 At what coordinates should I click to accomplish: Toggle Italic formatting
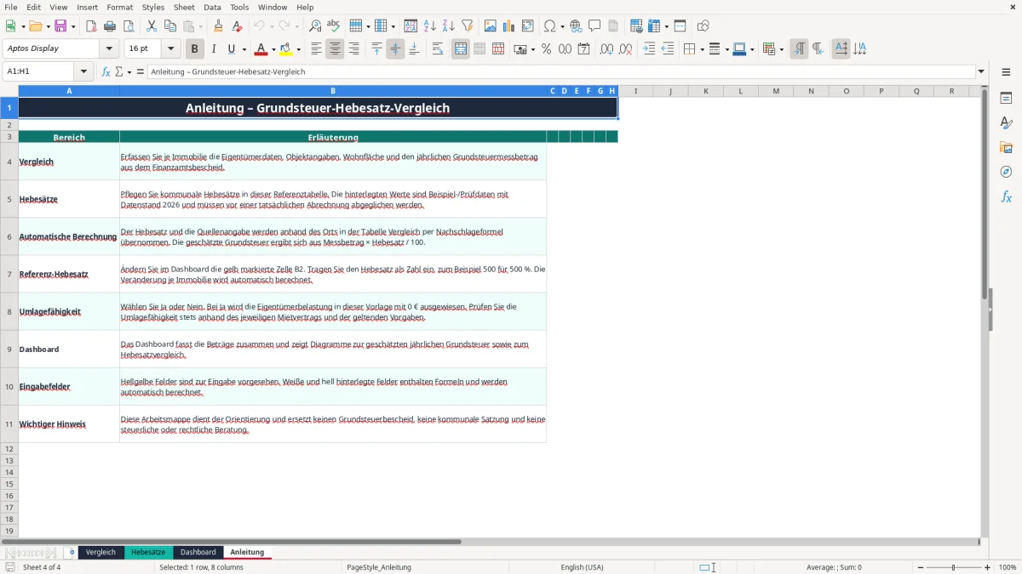213,49
